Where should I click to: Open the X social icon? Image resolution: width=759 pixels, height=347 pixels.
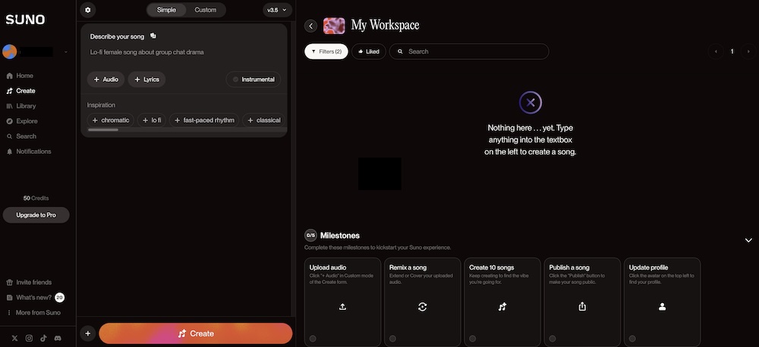(14, 338)
